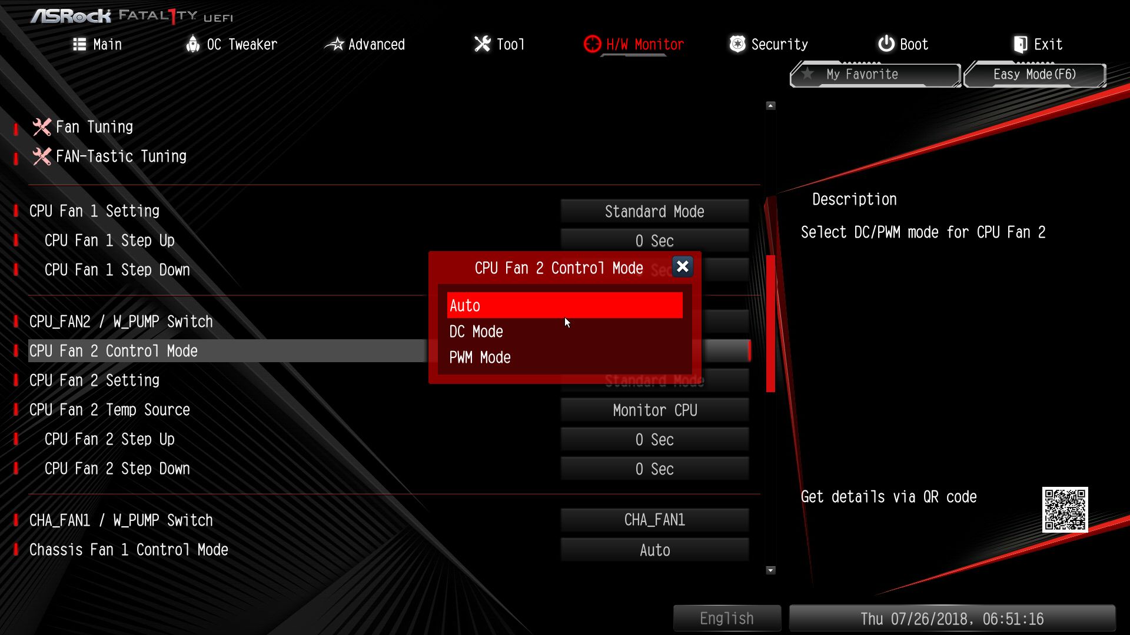
Task: Switch to the Main tab
Action: 98,44
